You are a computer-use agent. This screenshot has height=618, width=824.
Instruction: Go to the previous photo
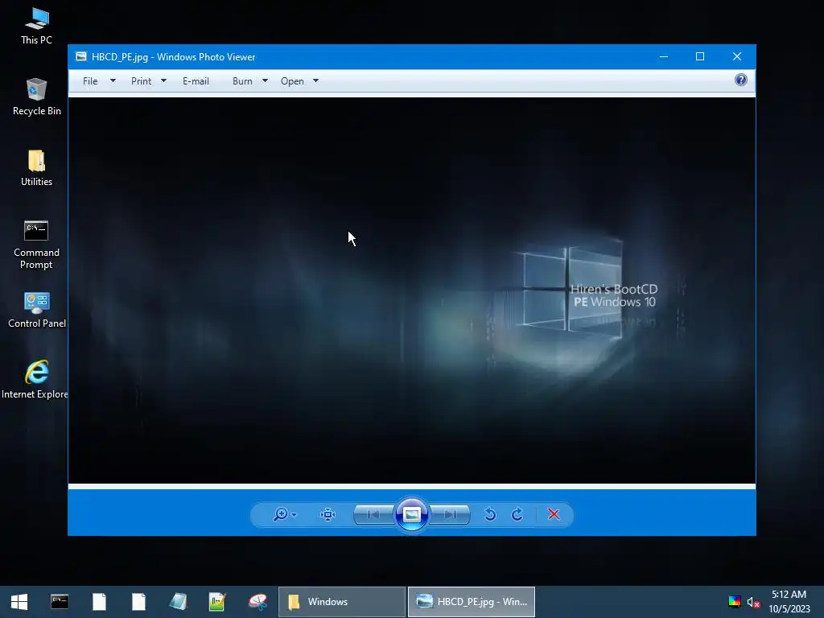pyautogui.click(x=373, y=514)
